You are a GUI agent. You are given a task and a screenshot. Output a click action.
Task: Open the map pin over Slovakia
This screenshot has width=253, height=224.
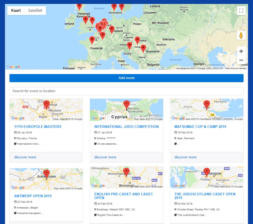[x=137, y=40]
